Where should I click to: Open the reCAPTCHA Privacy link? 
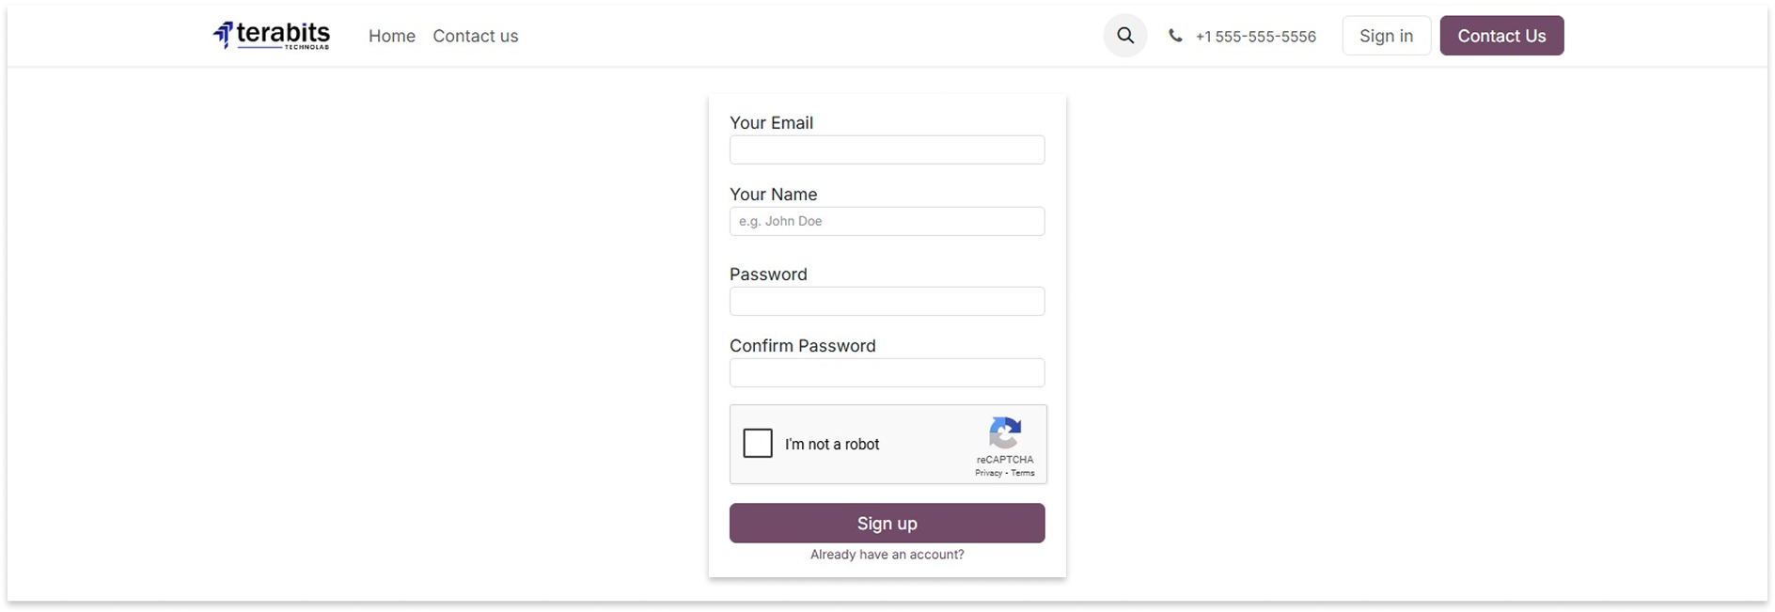click(x=988, y=473)
